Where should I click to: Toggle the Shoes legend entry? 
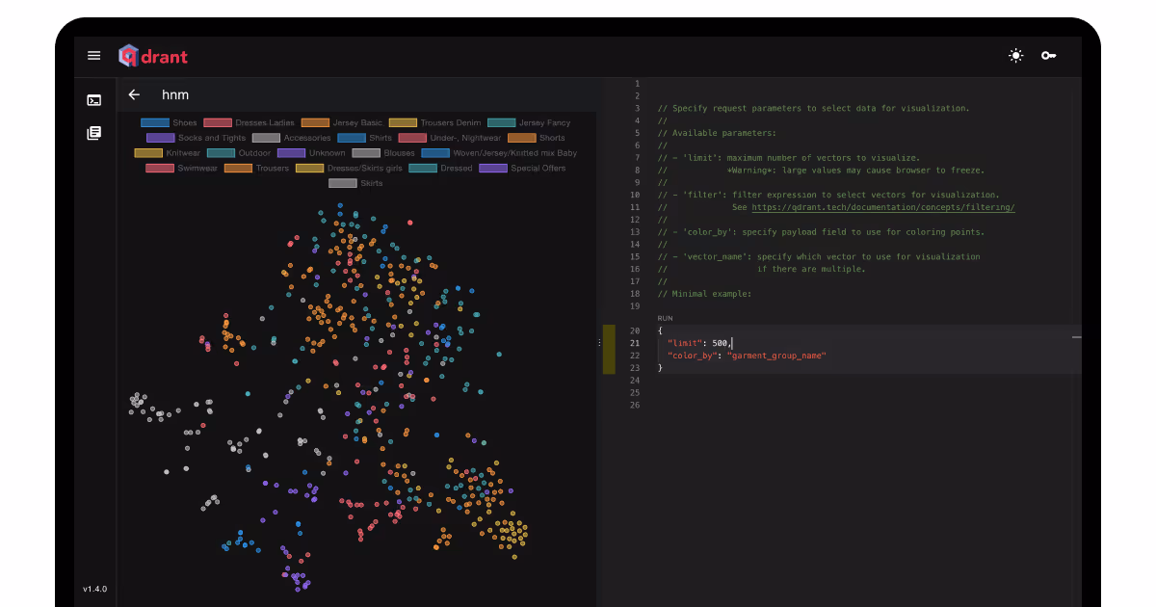pyautogui.click(x=169, y=122)
